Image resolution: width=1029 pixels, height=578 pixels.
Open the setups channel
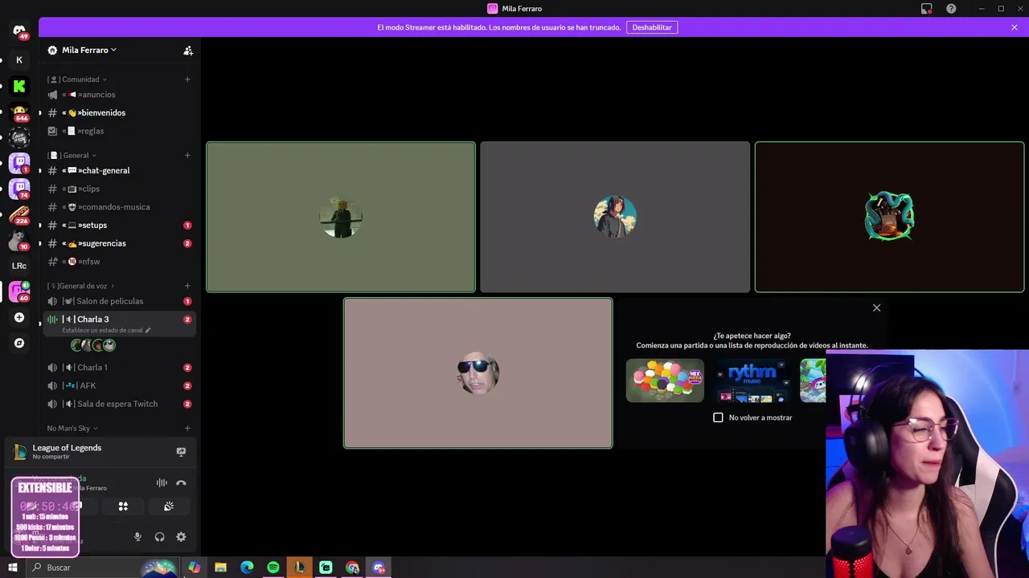[120, 226]
